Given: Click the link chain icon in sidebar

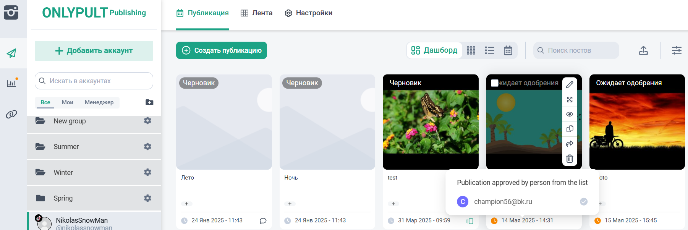Looking at the screenshot, I should click(11, 114).
